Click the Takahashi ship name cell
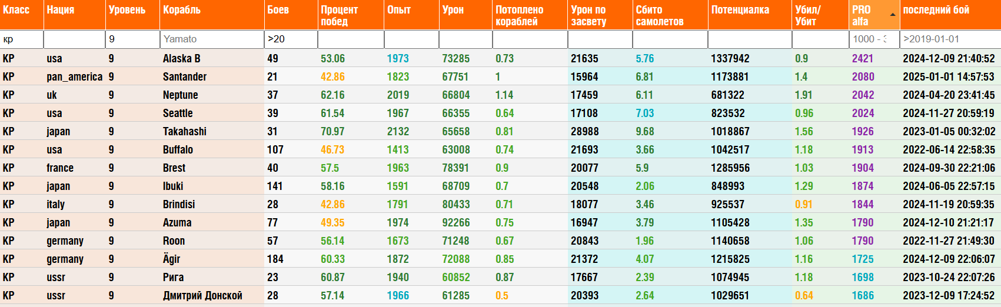 [x=185, y=132]
